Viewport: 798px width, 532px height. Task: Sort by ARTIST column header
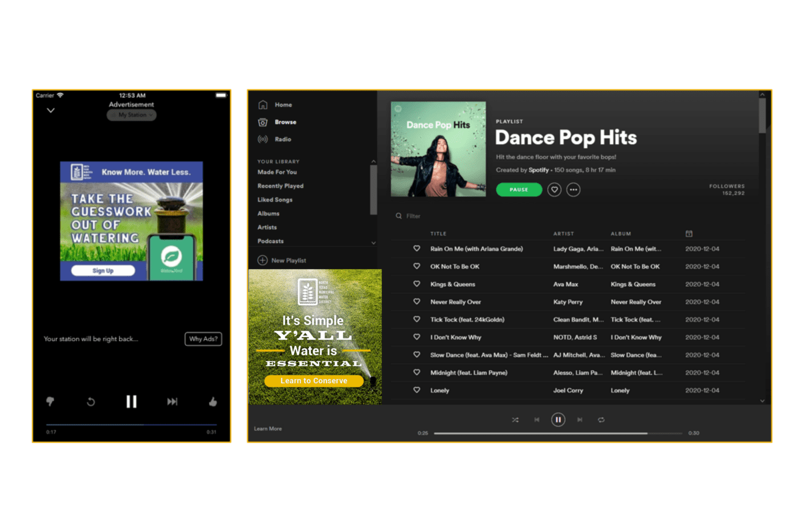click(564, 234)
